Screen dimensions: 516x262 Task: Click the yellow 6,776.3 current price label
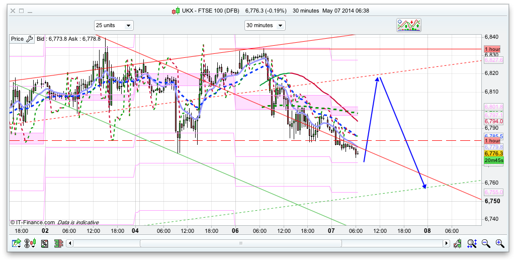[x=493, y=153]
